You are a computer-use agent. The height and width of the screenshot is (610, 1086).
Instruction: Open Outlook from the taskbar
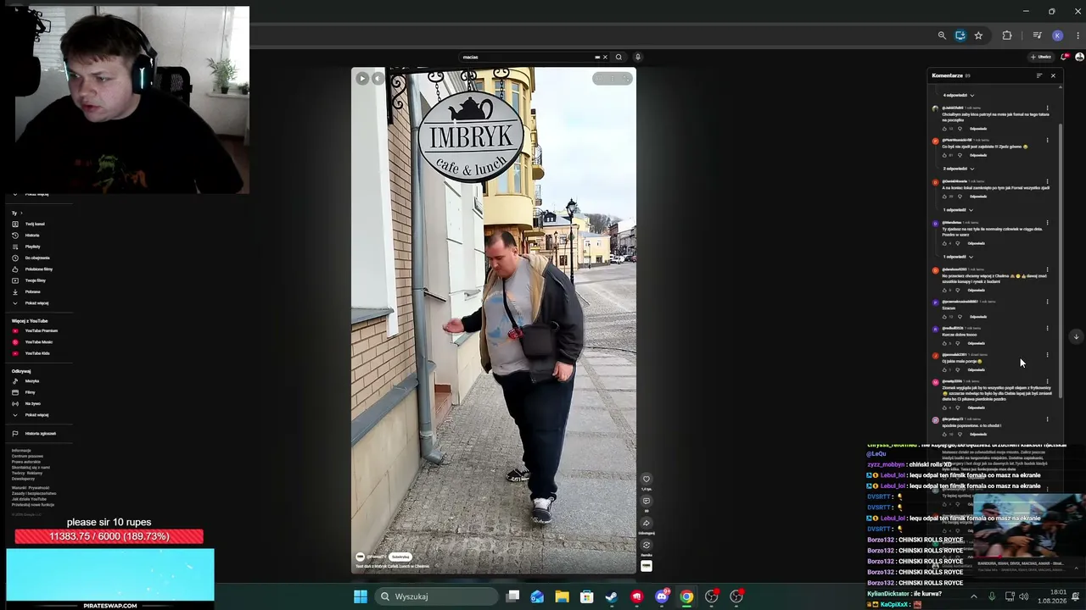[537, 596]
